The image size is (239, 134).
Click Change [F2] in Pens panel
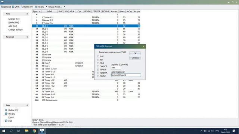click(x=14, y=19)
